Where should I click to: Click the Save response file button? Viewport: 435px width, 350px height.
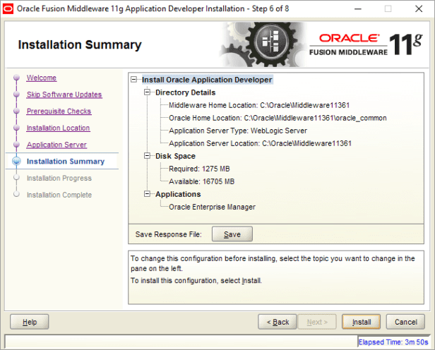click(x=232, y=234)
